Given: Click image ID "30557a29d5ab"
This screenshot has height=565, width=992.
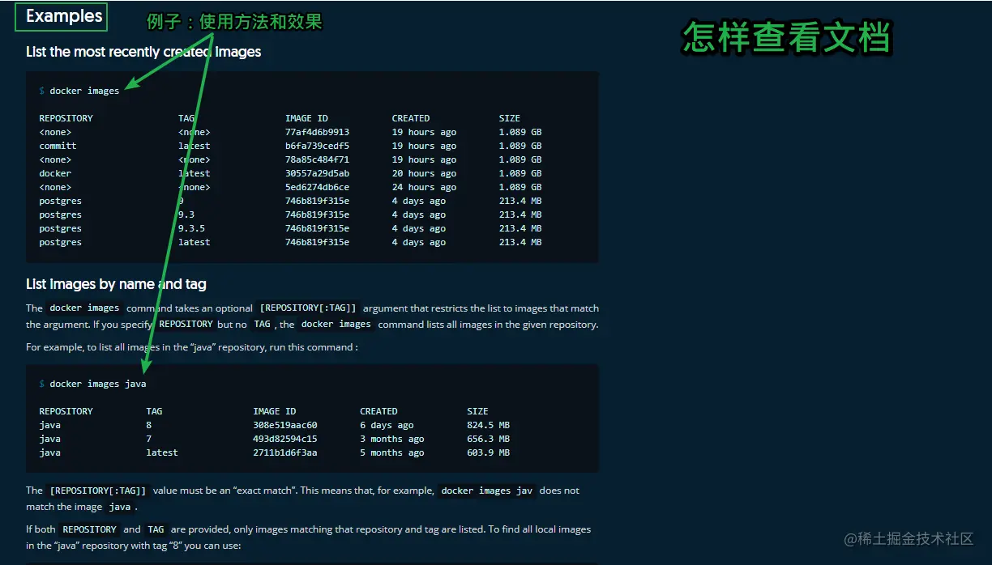Looking at the screenshot, I should [317, 173].
